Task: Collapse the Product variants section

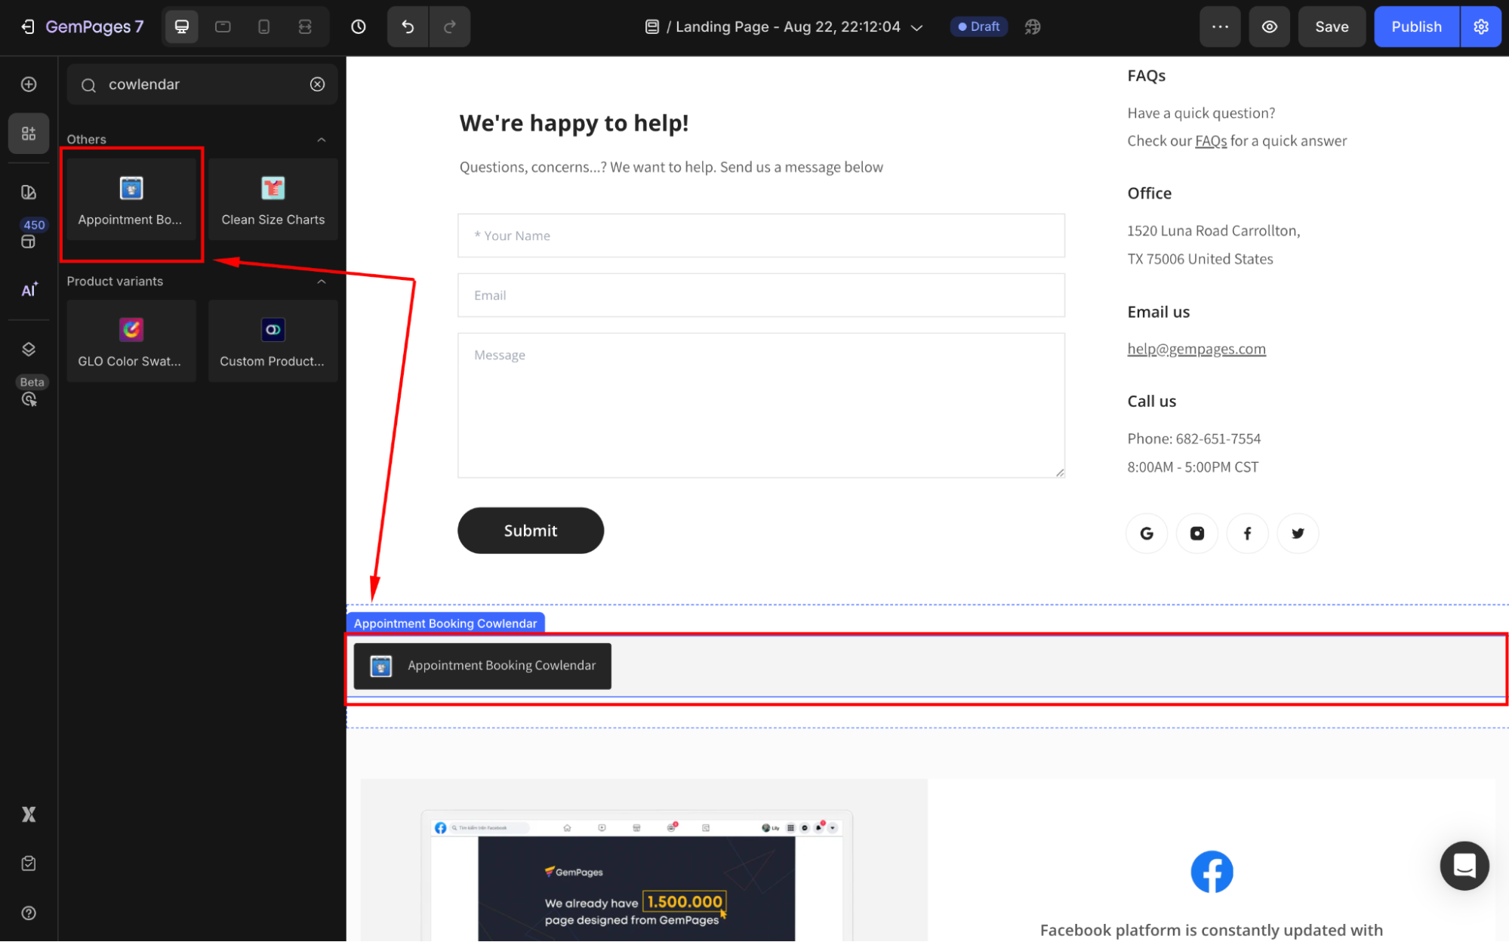Action: pyautogui.click(x=322, y=282)
